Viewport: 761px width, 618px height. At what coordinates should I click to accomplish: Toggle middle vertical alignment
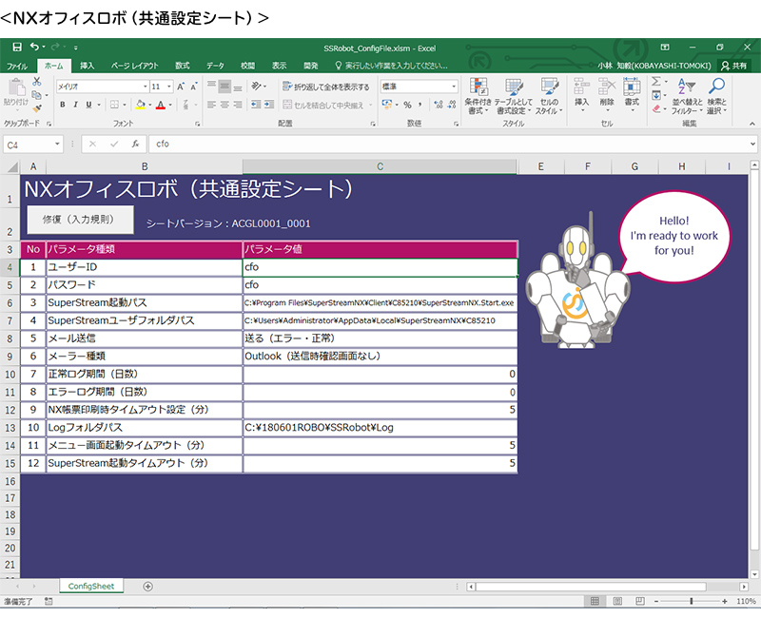click(224, 87)
